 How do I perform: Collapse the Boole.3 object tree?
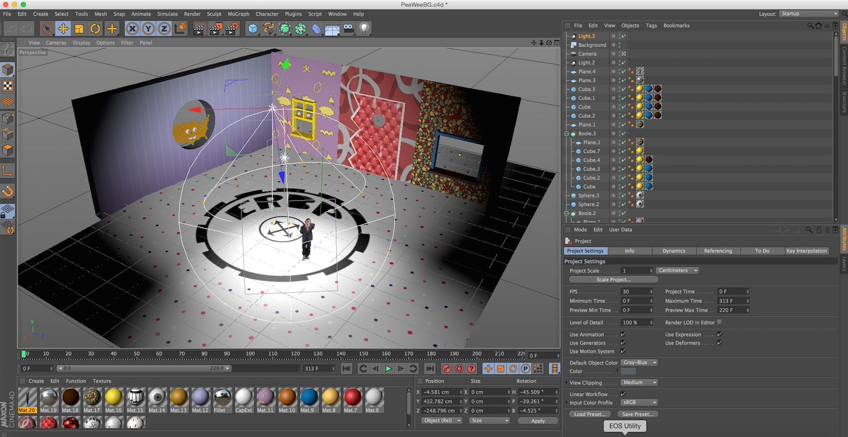coord(566,133)
